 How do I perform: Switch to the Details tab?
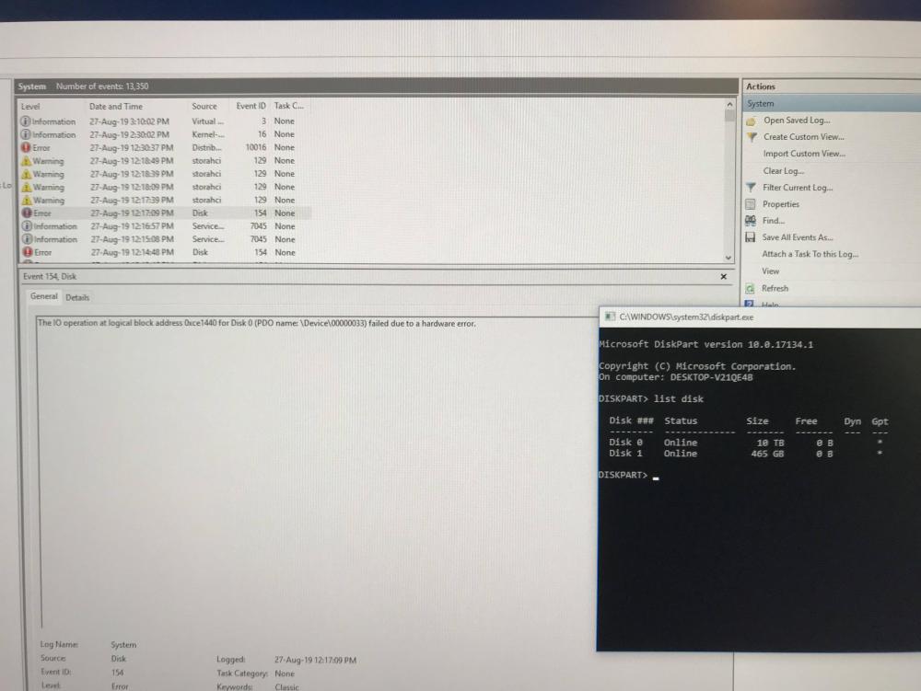77,297
